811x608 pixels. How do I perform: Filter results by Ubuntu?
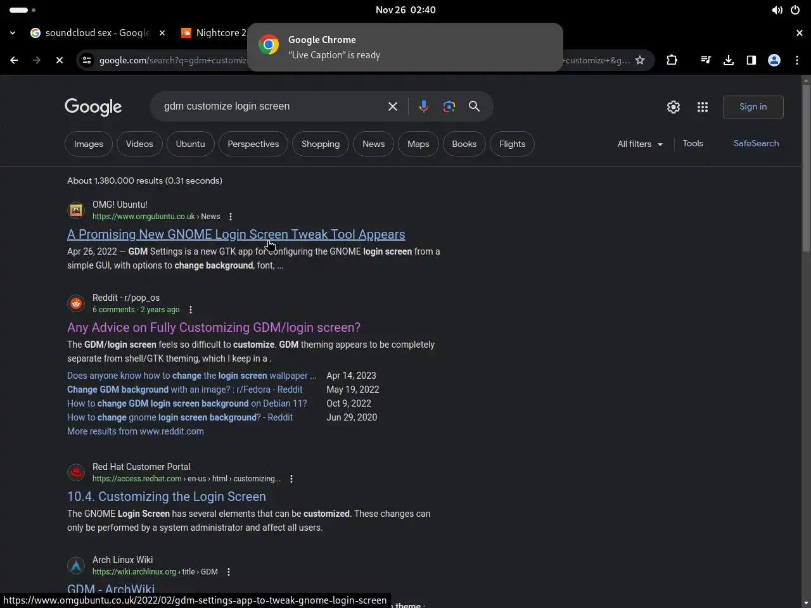[x=190, y=144]
